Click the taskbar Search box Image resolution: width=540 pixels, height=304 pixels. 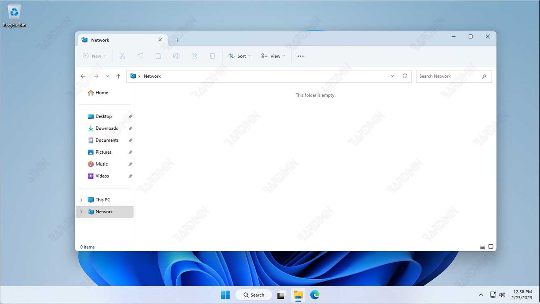pos(254,295)
